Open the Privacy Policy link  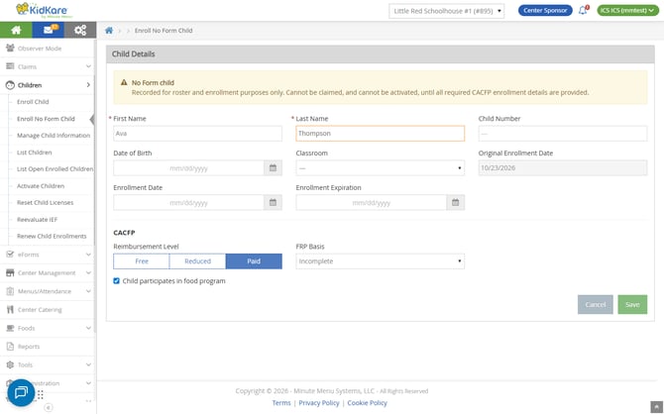(x=319, y=403)
